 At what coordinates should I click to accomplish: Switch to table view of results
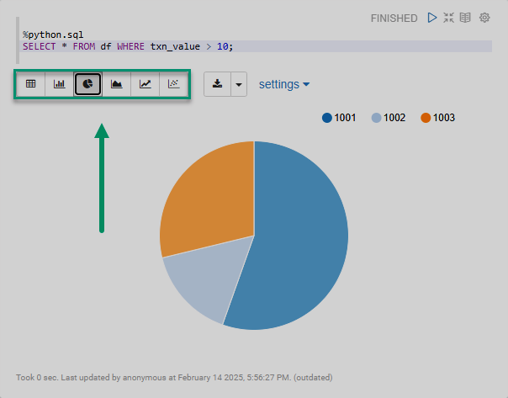[x=31, y=84]
